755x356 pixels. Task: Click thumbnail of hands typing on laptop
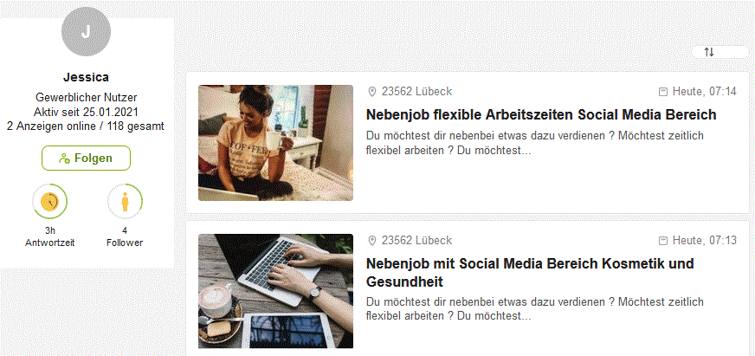tap(275, 291)
